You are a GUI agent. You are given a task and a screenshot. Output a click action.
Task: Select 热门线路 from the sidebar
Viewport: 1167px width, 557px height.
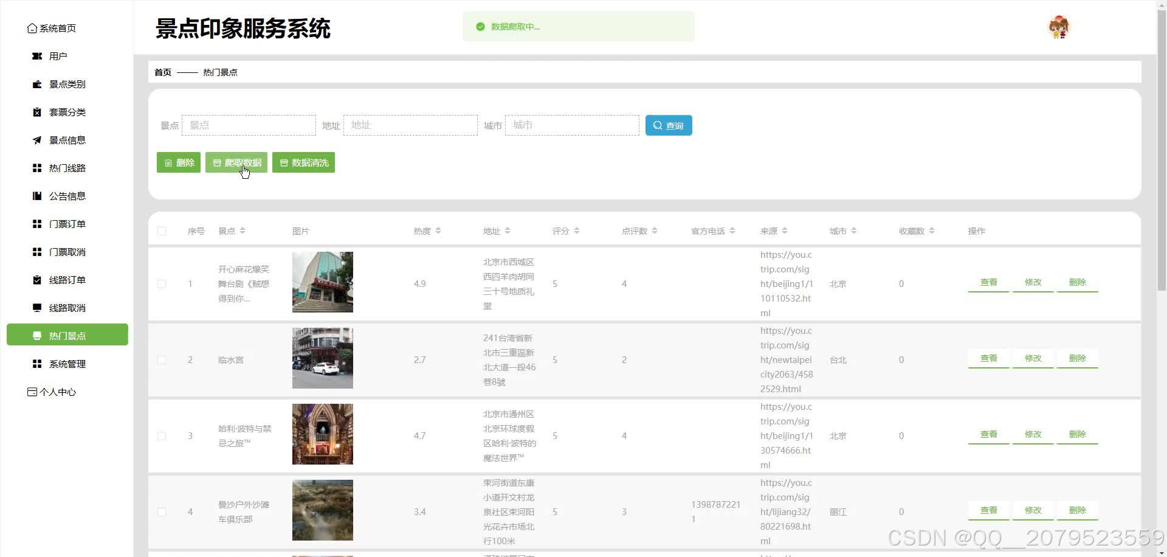click(x=67, y=168)
